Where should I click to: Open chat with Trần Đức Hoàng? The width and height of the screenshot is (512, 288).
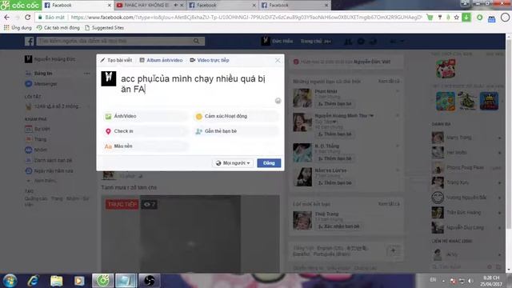tap(466, 213)
